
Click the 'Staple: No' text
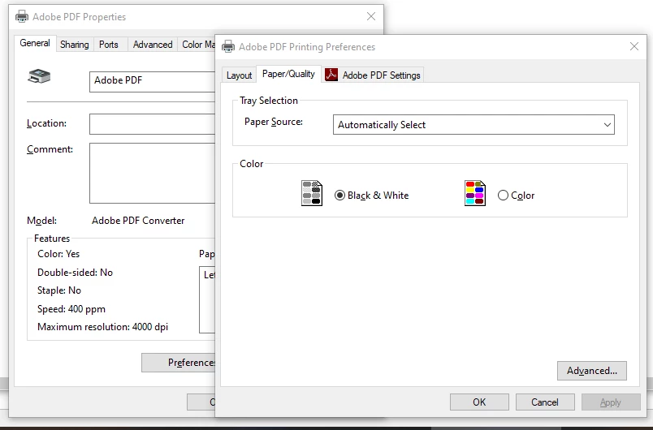pos(59,290)
